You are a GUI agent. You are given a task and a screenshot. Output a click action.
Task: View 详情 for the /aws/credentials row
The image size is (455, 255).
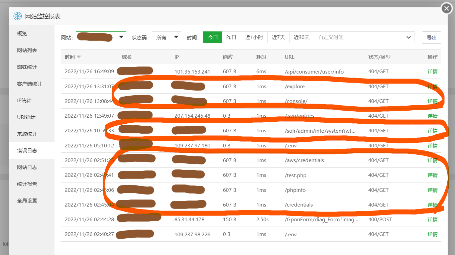[432, 160]
